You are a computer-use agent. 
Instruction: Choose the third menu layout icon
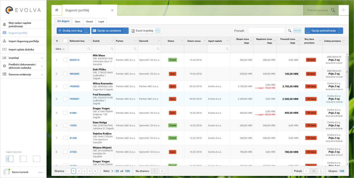pyautogui.click(x=37, y=159)
